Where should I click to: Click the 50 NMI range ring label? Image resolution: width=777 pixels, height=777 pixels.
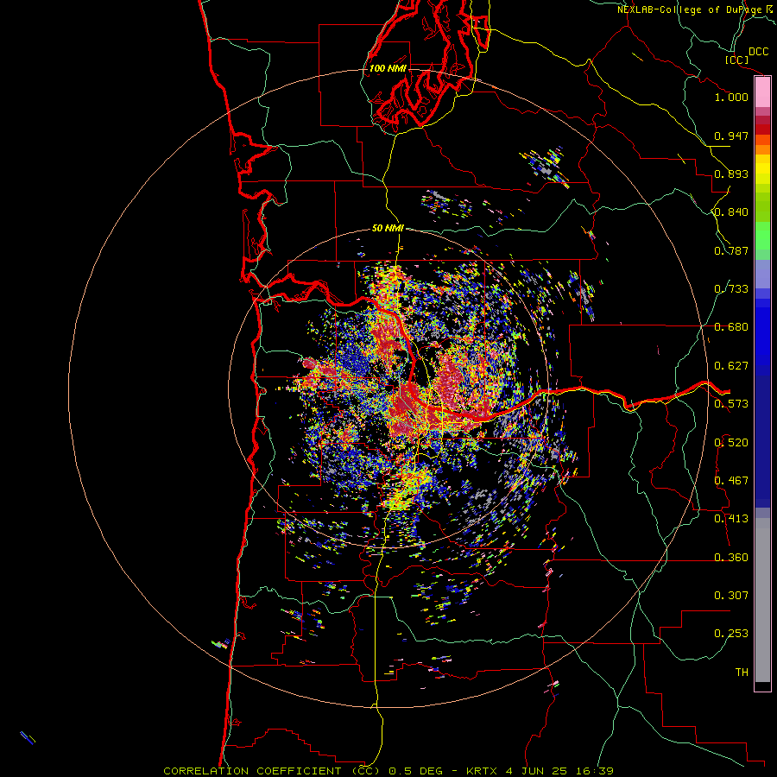point(388,228)
